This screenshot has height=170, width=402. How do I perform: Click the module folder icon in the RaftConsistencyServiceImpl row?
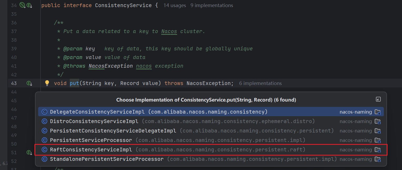point(378,150)
